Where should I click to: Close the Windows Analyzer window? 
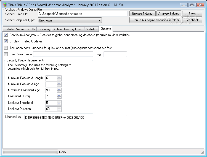point(200,5)
